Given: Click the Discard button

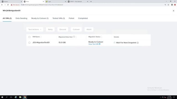Looking at the screenshot, I should (63, 29).
